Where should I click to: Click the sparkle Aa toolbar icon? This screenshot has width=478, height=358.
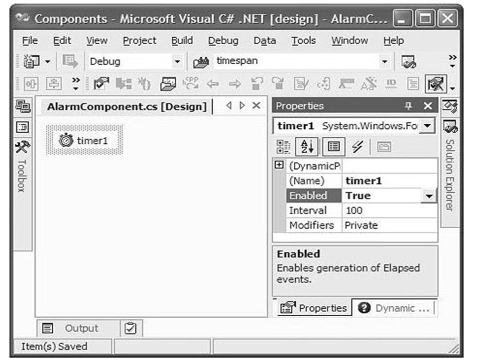click(x=368, y=84)
